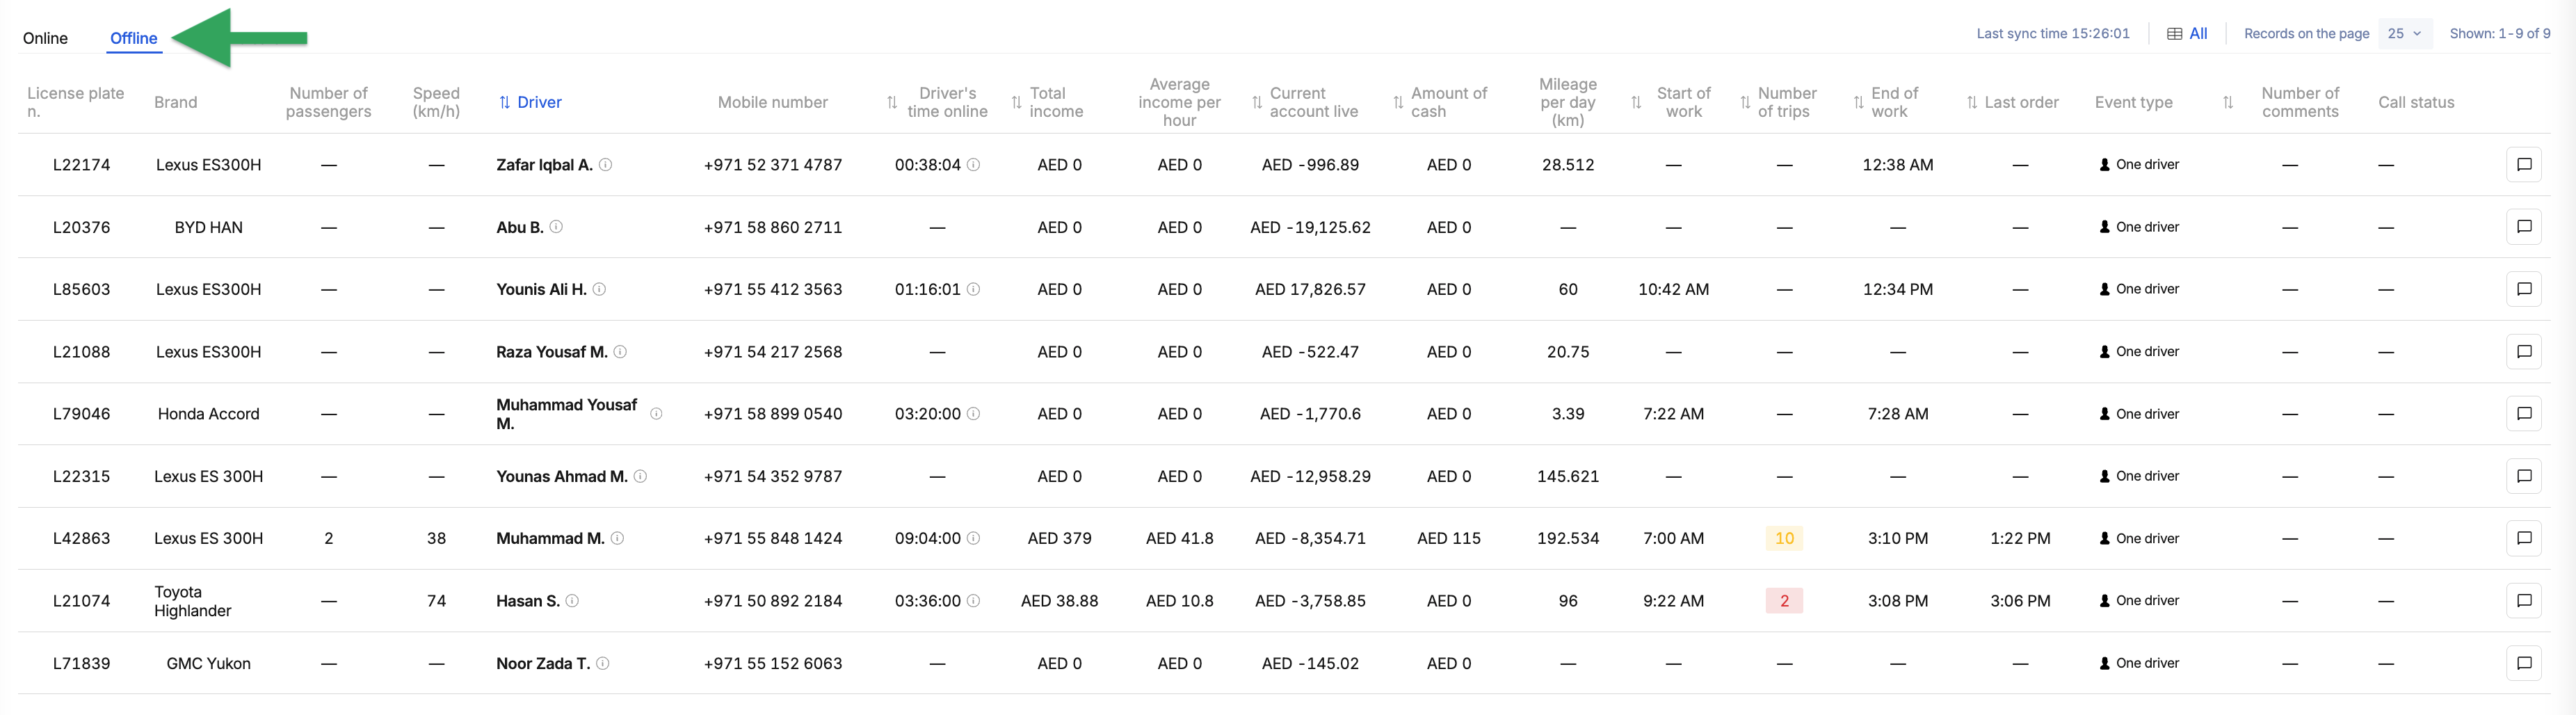The height and width of the screenshot is (715, 2576).
Task: Click mileage value 192.534
Action: click(1568, 538)
